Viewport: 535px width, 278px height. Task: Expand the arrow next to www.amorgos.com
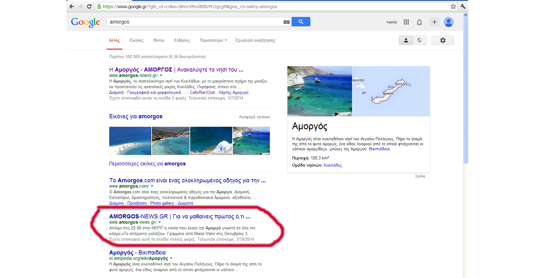tap(152, 186)
